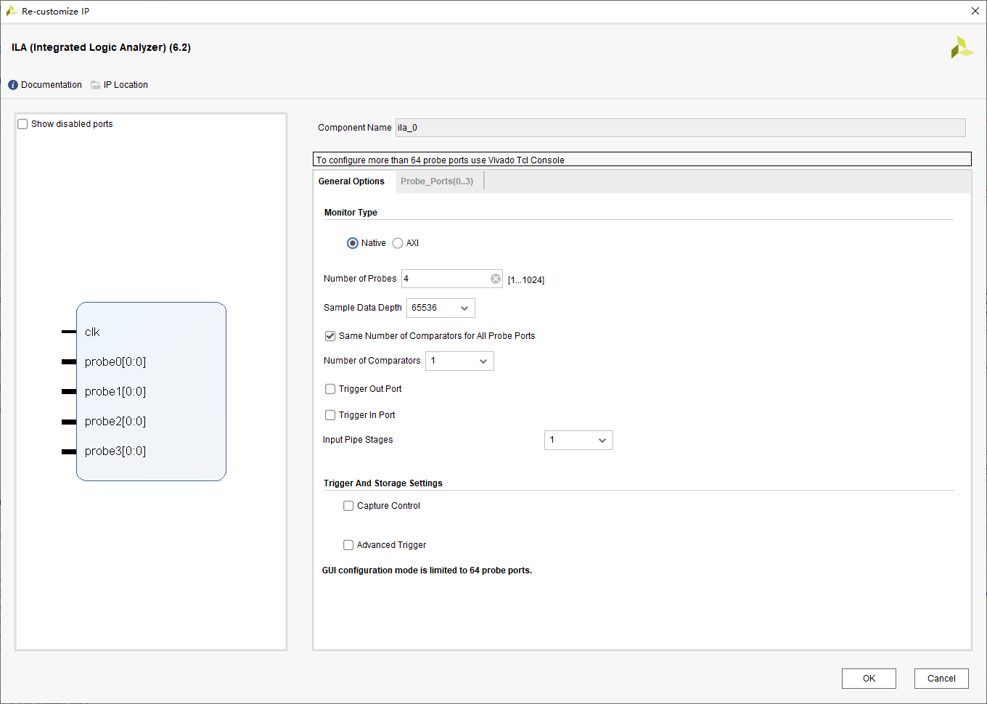
Task: Select the probe0[0:0] port label
Action: (x=115, y=361)
